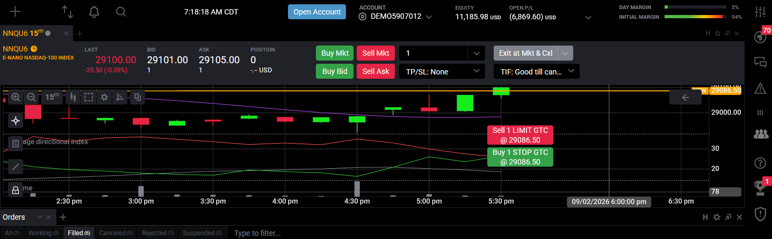The height and width of the screenshot is (239, 772).
Task: Click Exit at Mkt & Cxl
Action: pos(525,53)
